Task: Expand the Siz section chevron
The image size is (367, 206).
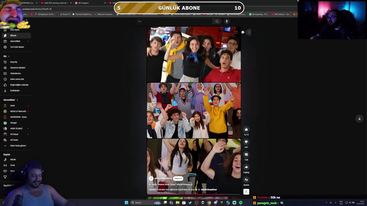Action: [9, 56]
